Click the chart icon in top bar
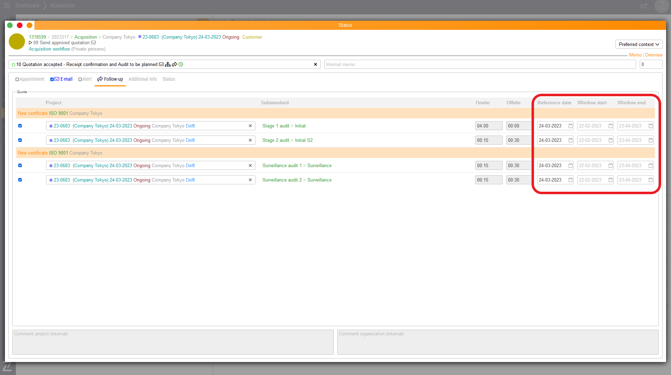671x375 pixels. click(644, 6)
